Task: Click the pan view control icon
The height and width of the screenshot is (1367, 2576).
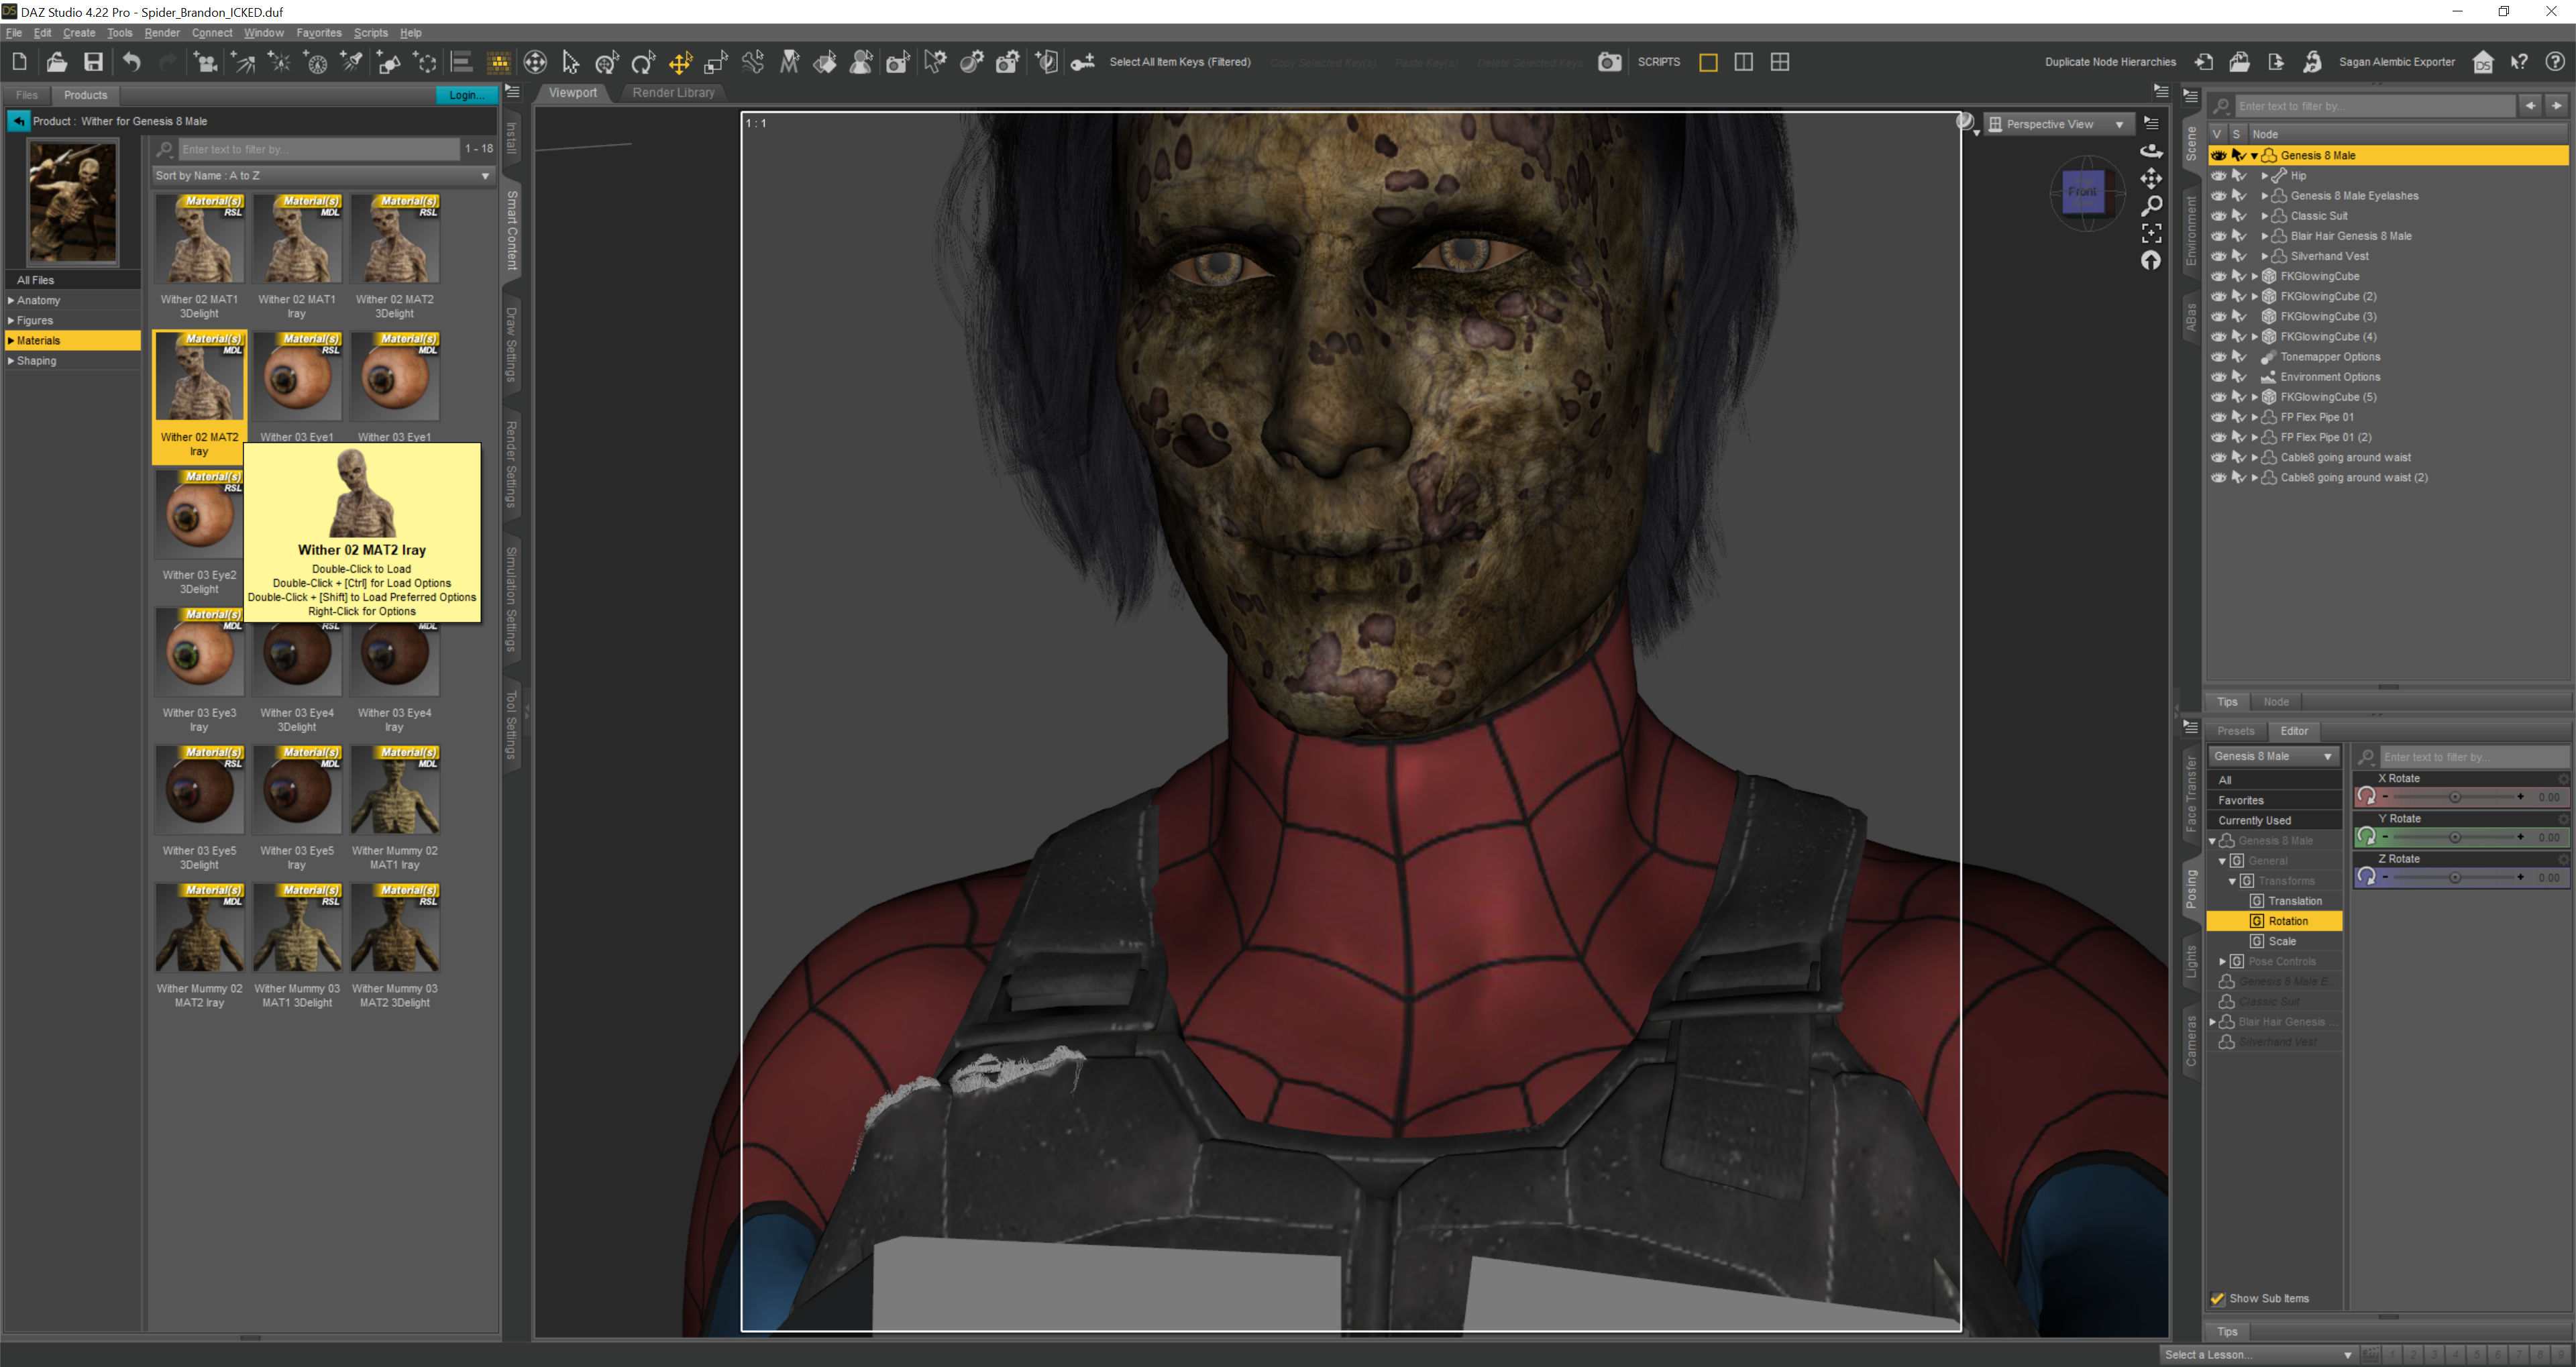Action: click(2151, 178)
